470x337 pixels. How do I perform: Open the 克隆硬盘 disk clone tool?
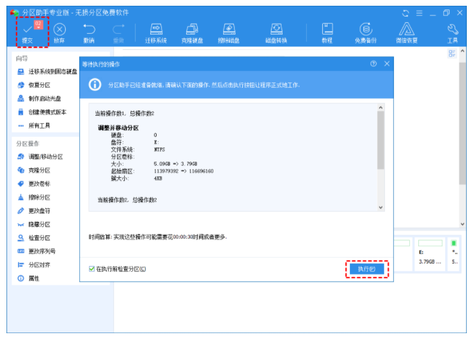point(192,32)
